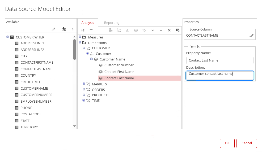Remove selected field with X icon
Screen dimensions: 262x153
click(169, 30)
